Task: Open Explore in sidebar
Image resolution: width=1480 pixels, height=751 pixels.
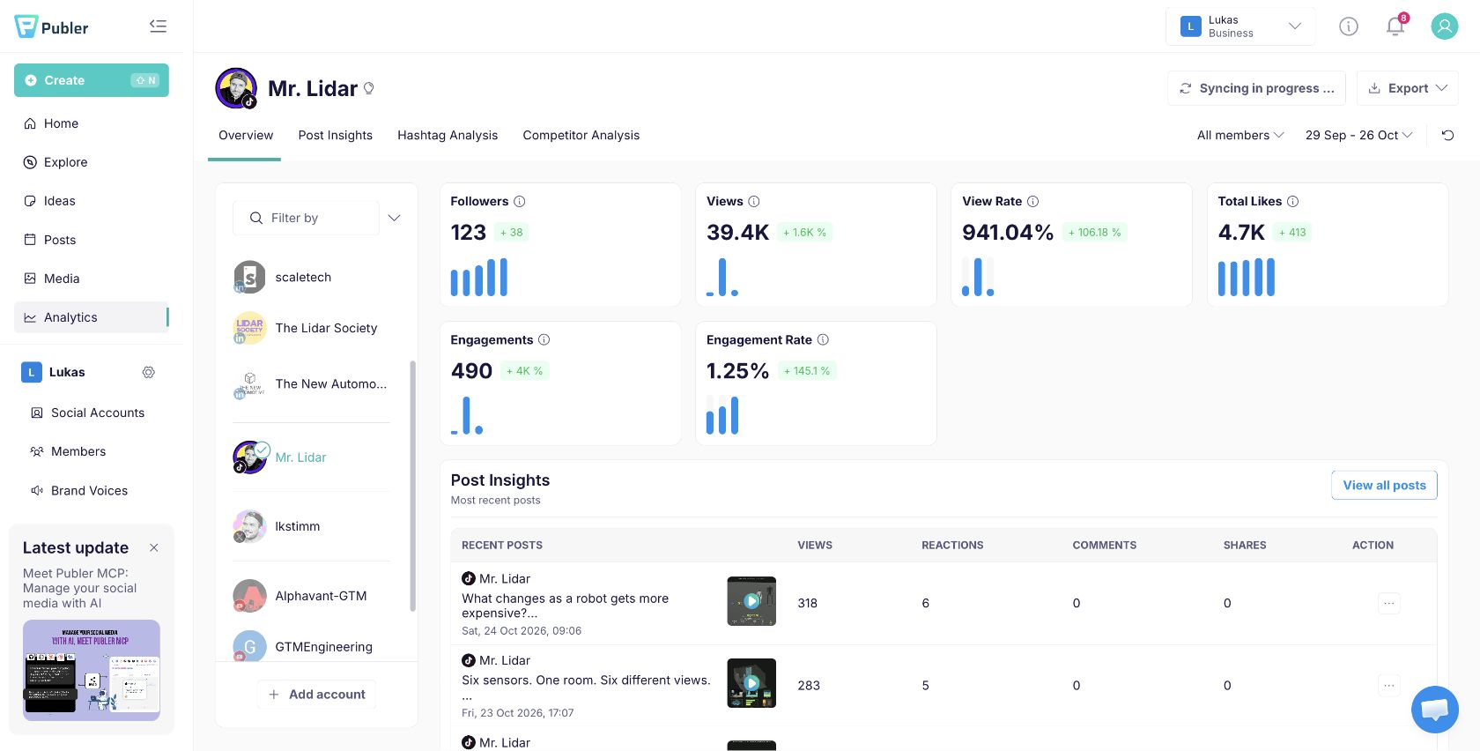Action: click(x=92, y=162)
